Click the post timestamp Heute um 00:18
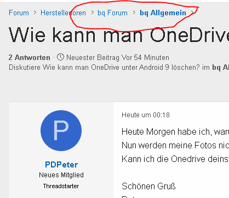The width and height of the screenshot is (229, 198). (x=146, y=115)
